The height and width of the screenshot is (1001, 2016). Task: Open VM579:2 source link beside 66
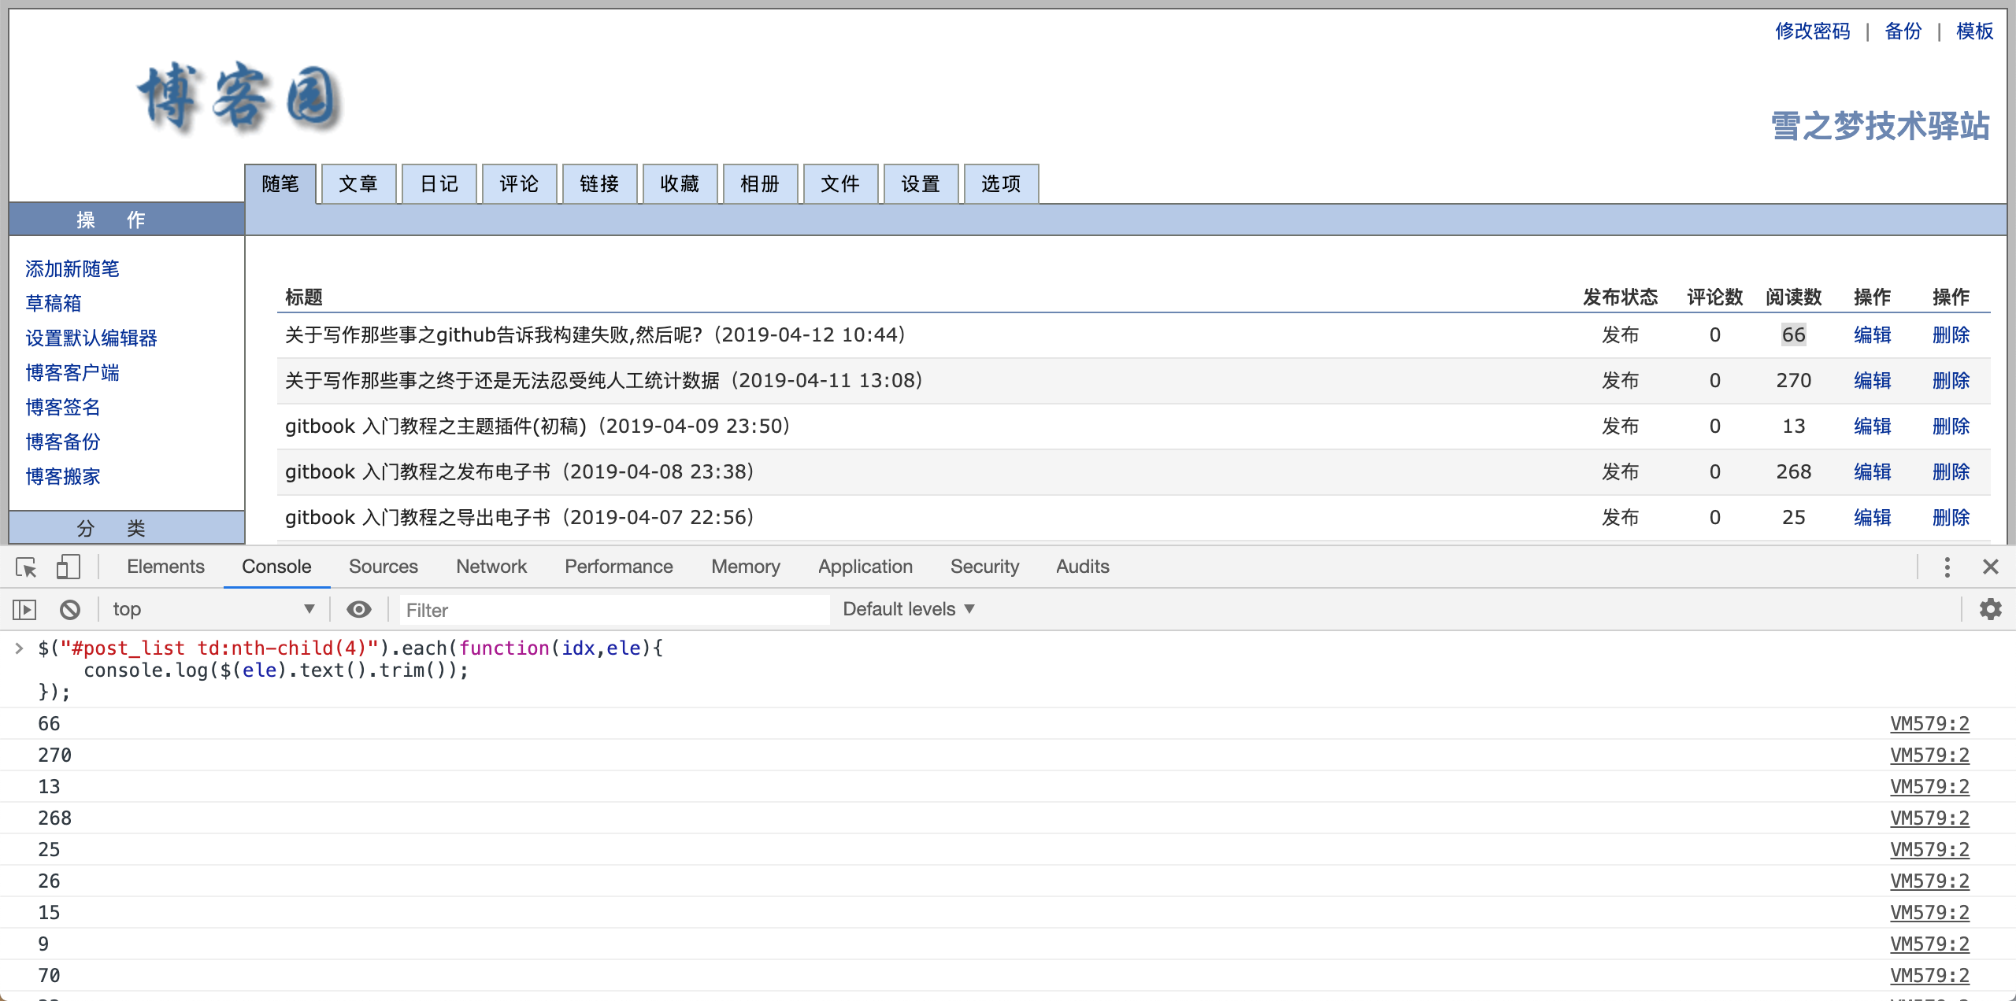[x=1929, y=724]
